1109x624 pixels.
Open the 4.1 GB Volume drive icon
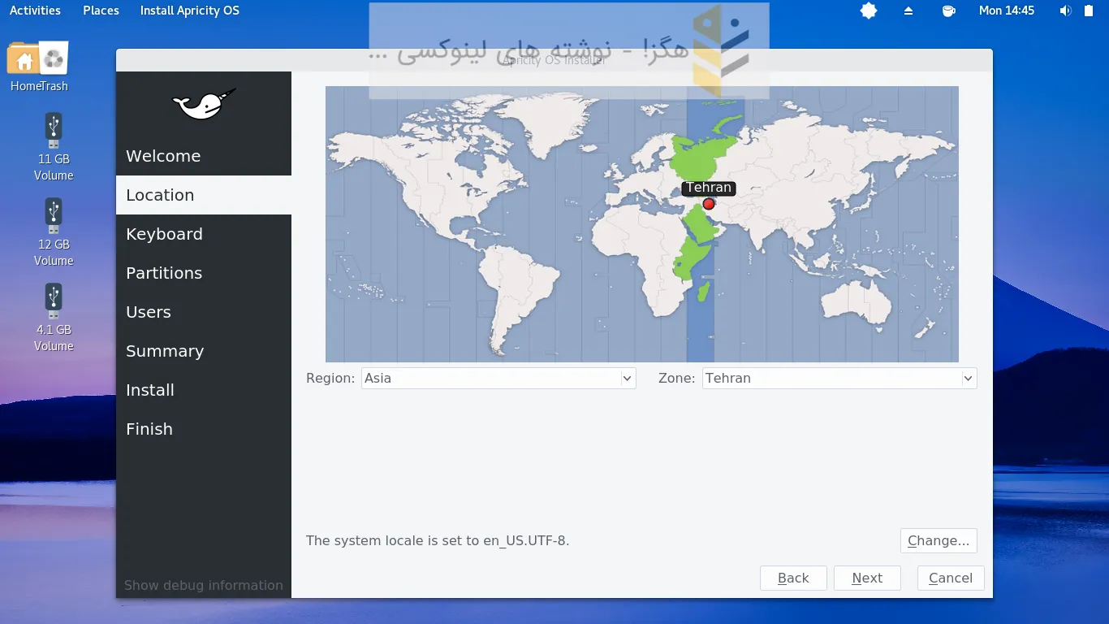coord(54,301)
